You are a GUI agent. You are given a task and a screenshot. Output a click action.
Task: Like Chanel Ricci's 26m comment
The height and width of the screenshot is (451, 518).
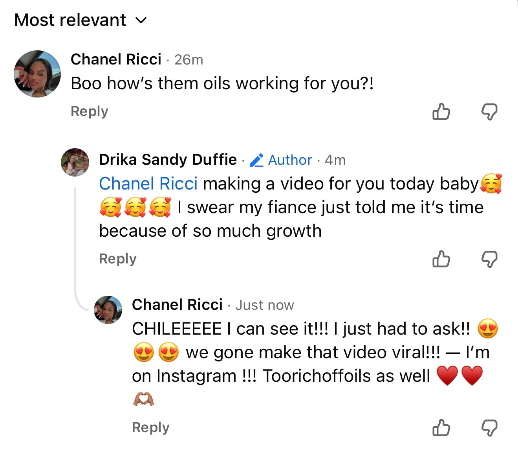(x=441, y=112)
